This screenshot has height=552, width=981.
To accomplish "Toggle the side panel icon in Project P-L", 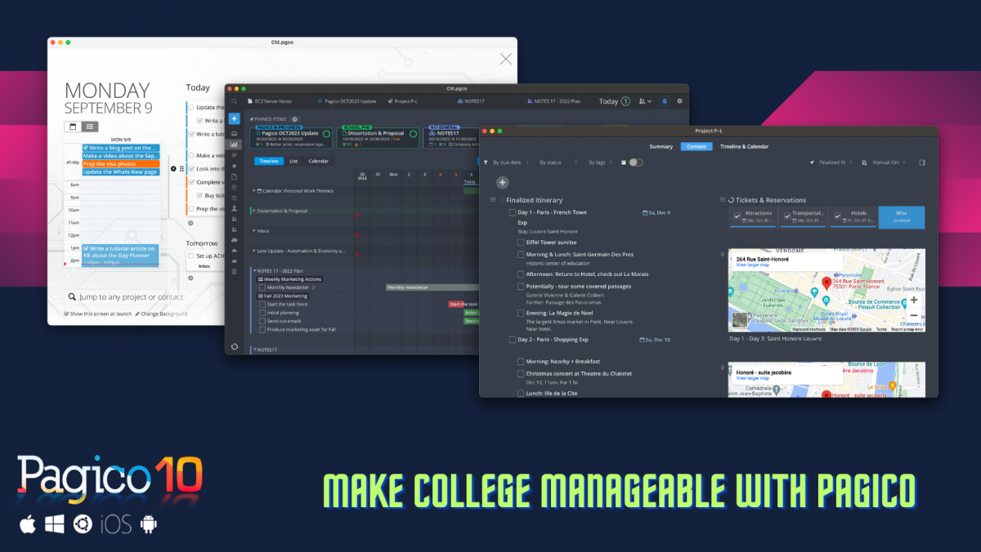I will (922, 162).
